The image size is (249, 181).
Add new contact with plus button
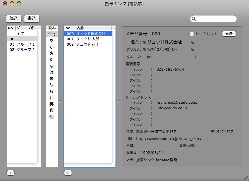click(68, 173)
